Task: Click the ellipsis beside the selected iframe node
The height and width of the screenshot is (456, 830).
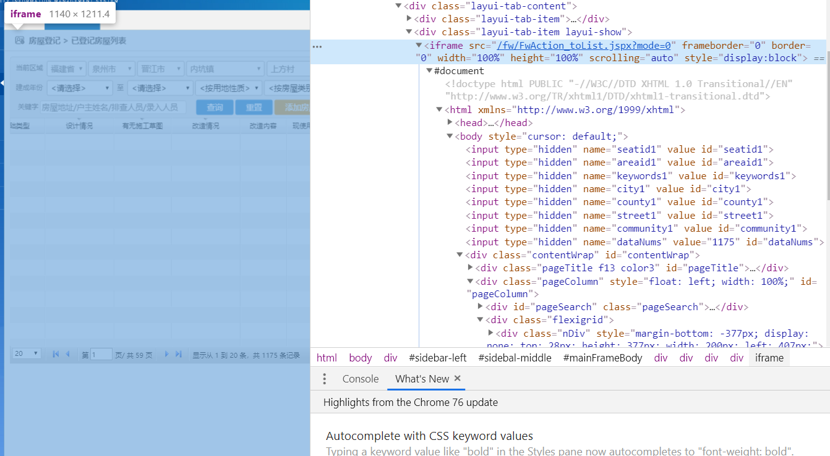Action: [317, 46]
